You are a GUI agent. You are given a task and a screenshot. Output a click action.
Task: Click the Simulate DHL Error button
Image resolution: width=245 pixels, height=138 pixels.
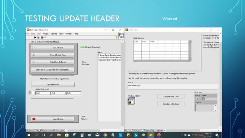click(x=171, y=97)
